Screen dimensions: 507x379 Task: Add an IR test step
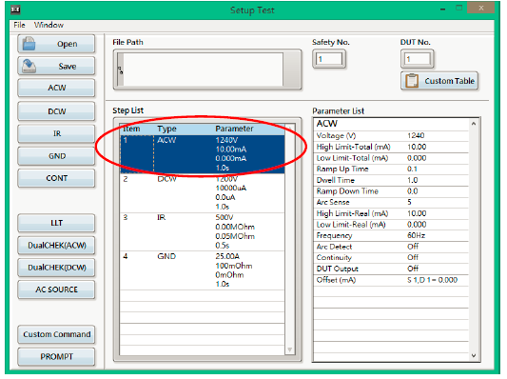56,133
